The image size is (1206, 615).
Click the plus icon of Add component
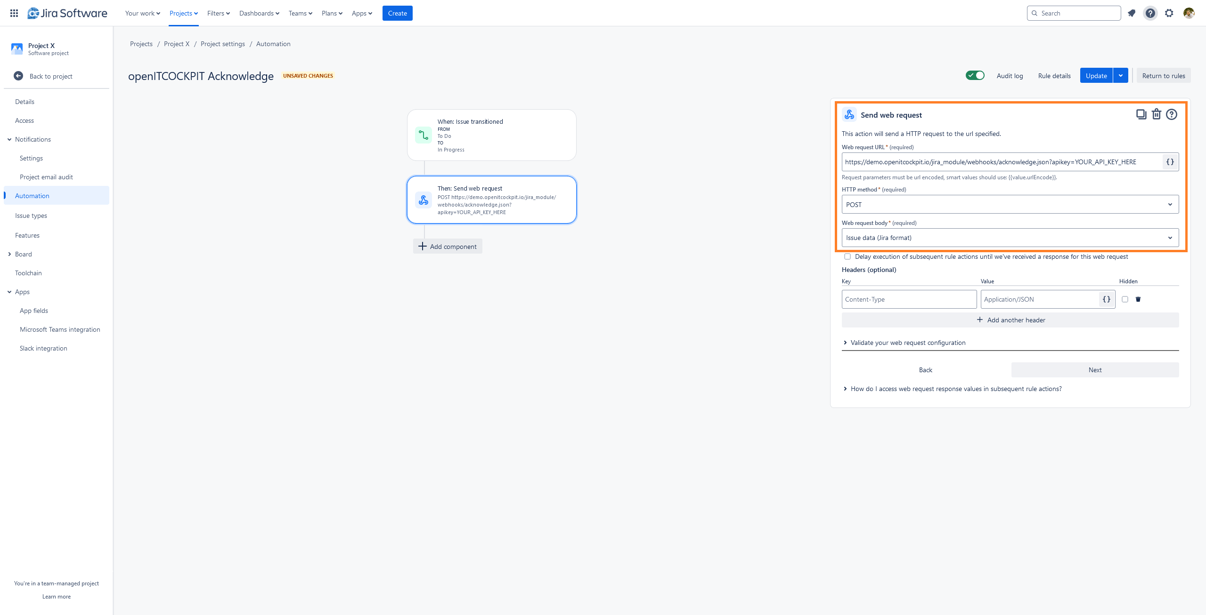(423, 246)
